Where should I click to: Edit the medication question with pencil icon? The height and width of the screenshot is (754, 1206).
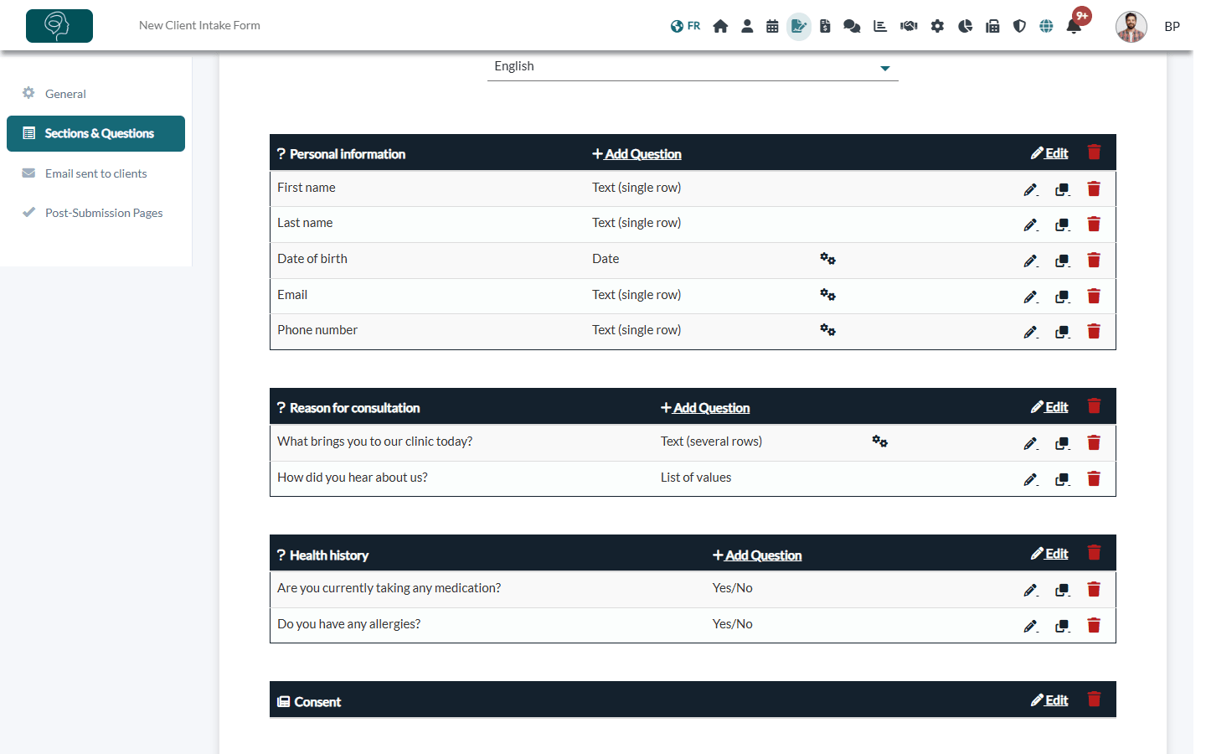1031,591
